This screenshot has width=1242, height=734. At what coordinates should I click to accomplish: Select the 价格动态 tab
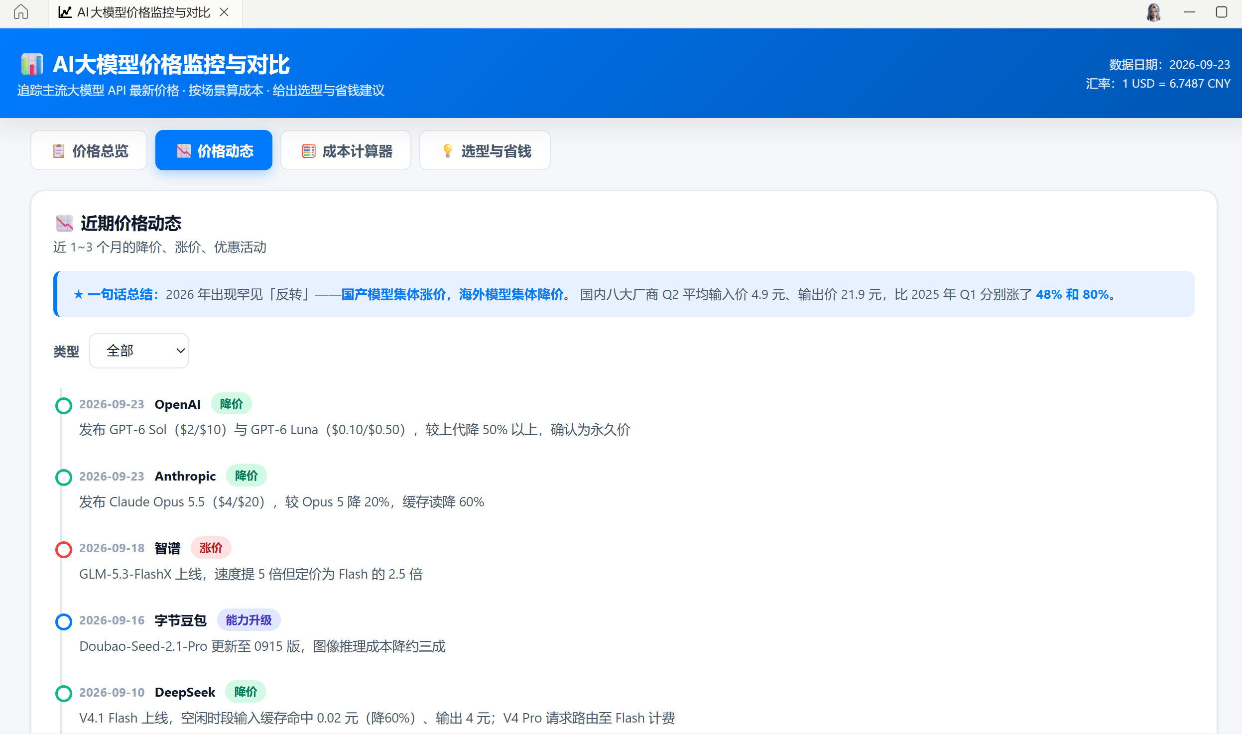(214, 150)
